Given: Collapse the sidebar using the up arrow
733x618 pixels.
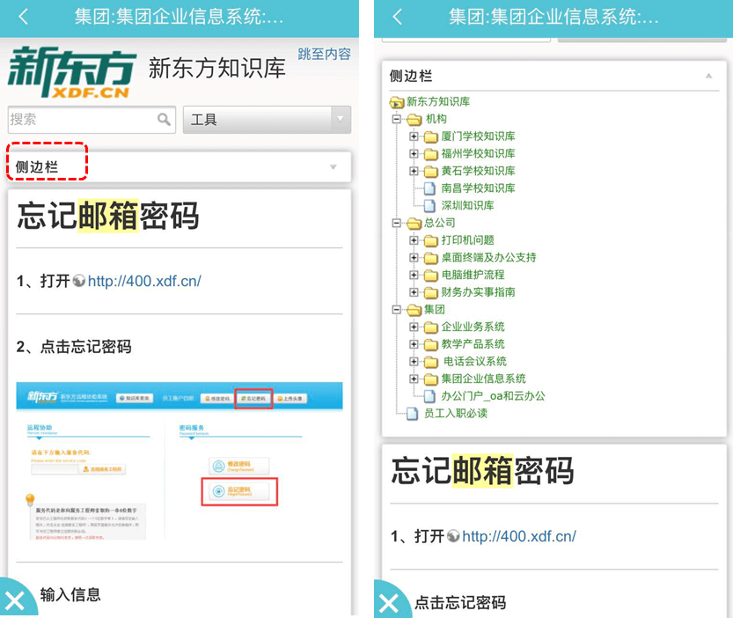Looking at the screenshot, I should pos(708,77).
